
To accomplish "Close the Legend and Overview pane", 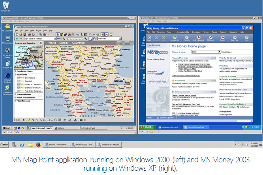I will [41, 43].
